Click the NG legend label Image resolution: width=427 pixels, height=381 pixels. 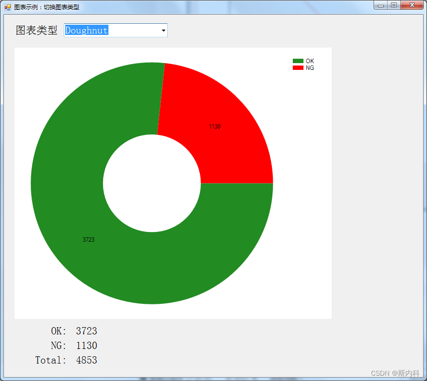[310, 67]
